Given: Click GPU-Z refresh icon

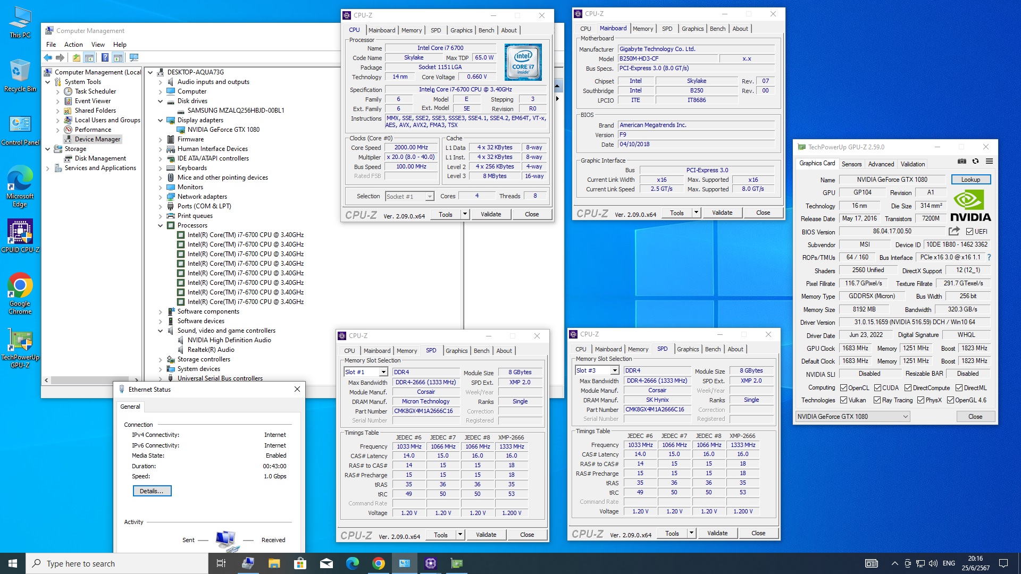Looking at the screenshot, I should click(975, 161).
